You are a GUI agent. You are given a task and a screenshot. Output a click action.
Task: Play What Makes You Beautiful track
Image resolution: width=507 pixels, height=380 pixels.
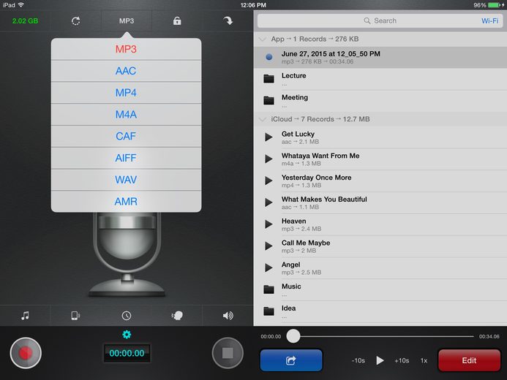coord(268,202)
